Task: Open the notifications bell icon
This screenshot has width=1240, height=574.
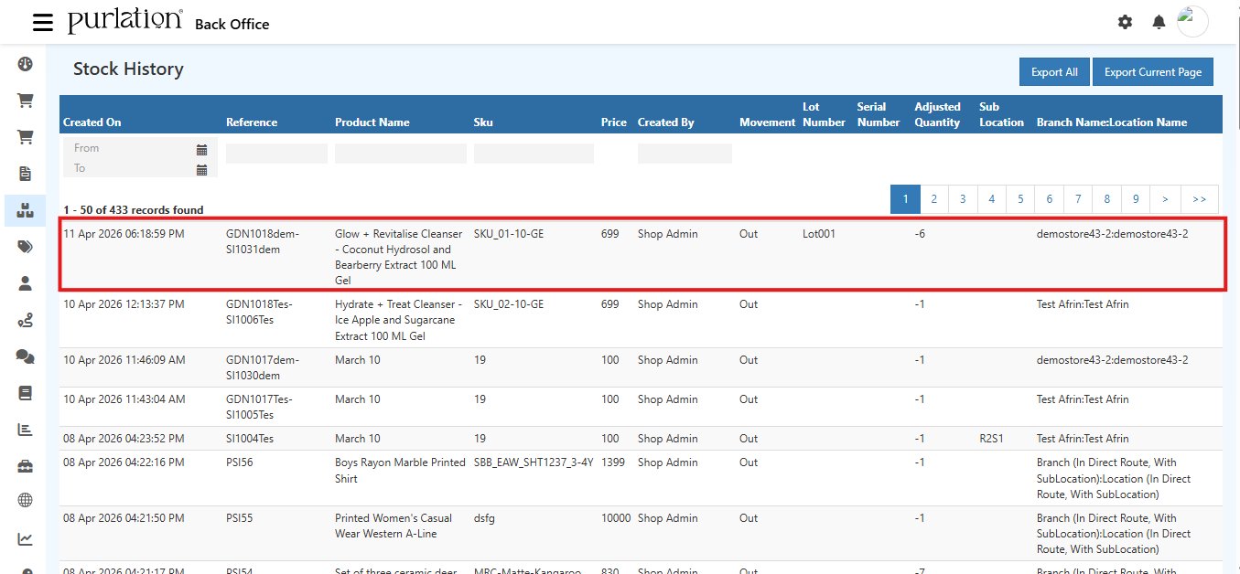Action: (1158, 22)
